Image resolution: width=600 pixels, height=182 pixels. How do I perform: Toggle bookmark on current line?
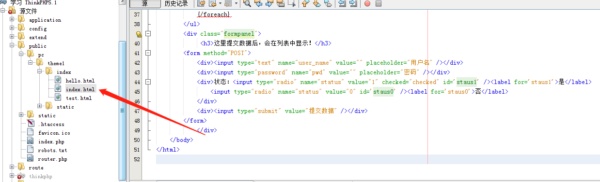tap(328, 3)
